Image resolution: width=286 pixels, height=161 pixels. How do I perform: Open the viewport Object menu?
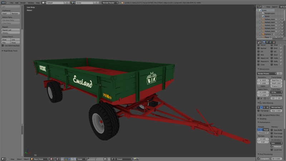pos(26,159)
